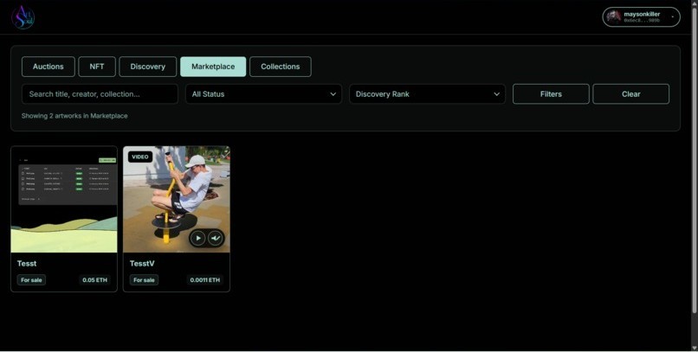Select the Marketplace tab
The image size is (698, 352).
click(213, 67)
